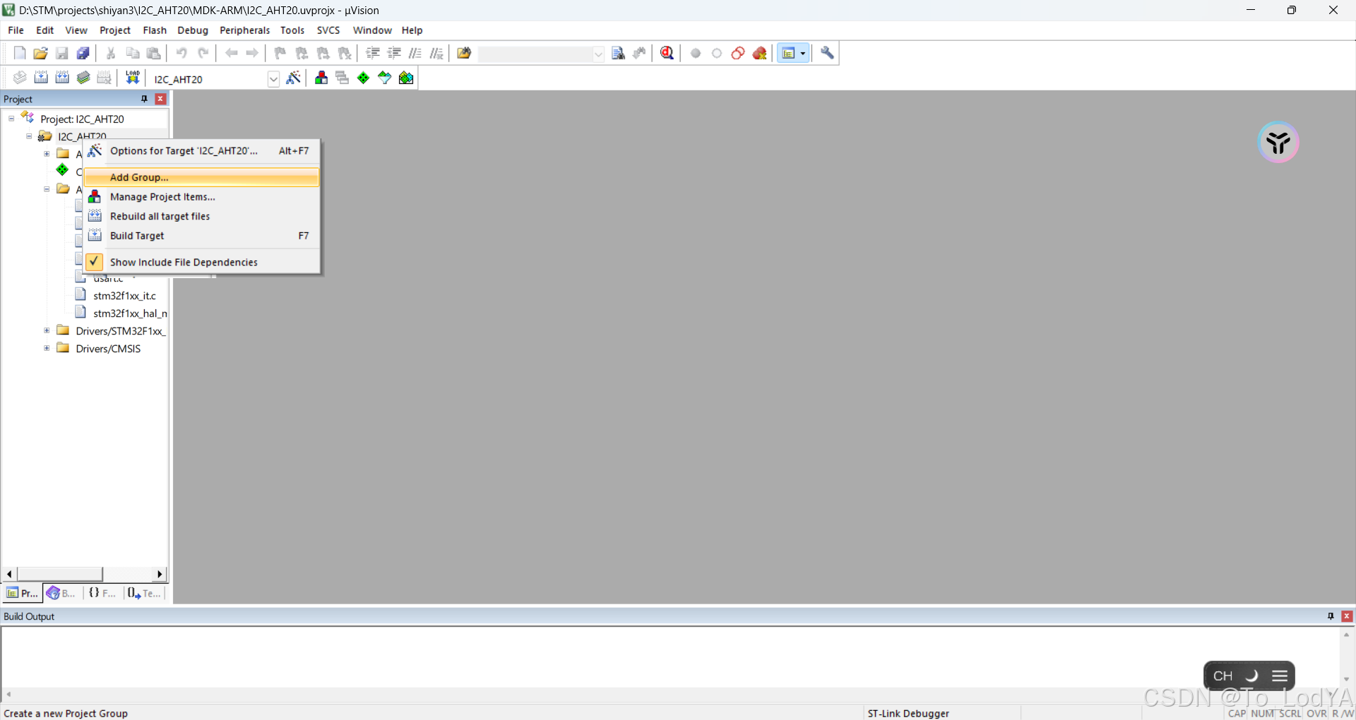Select stm32f1xx_it.c in project tree
1356x720 pixels.
[x=124, y=296]
